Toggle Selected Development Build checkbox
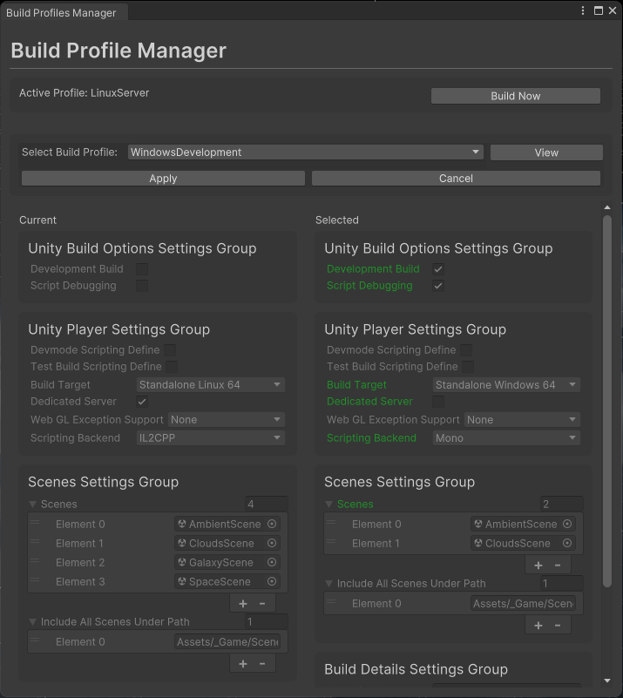623x698 pixels. [438, 269]
